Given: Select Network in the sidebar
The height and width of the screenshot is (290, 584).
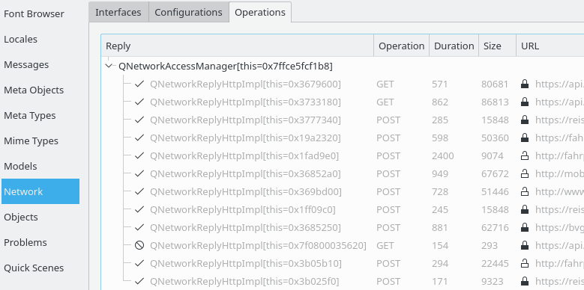Looking at the screenshot, I should [x=40, y=191].
